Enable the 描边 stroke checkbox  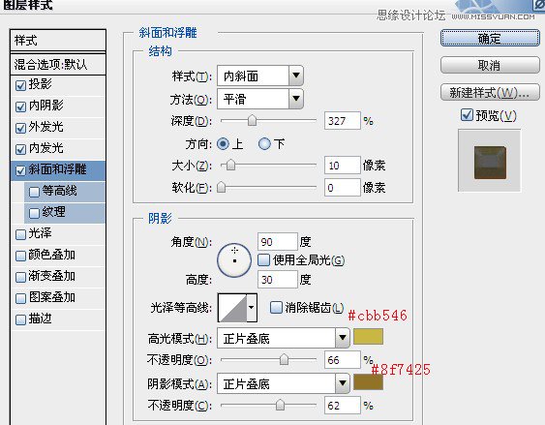point(21,319)
